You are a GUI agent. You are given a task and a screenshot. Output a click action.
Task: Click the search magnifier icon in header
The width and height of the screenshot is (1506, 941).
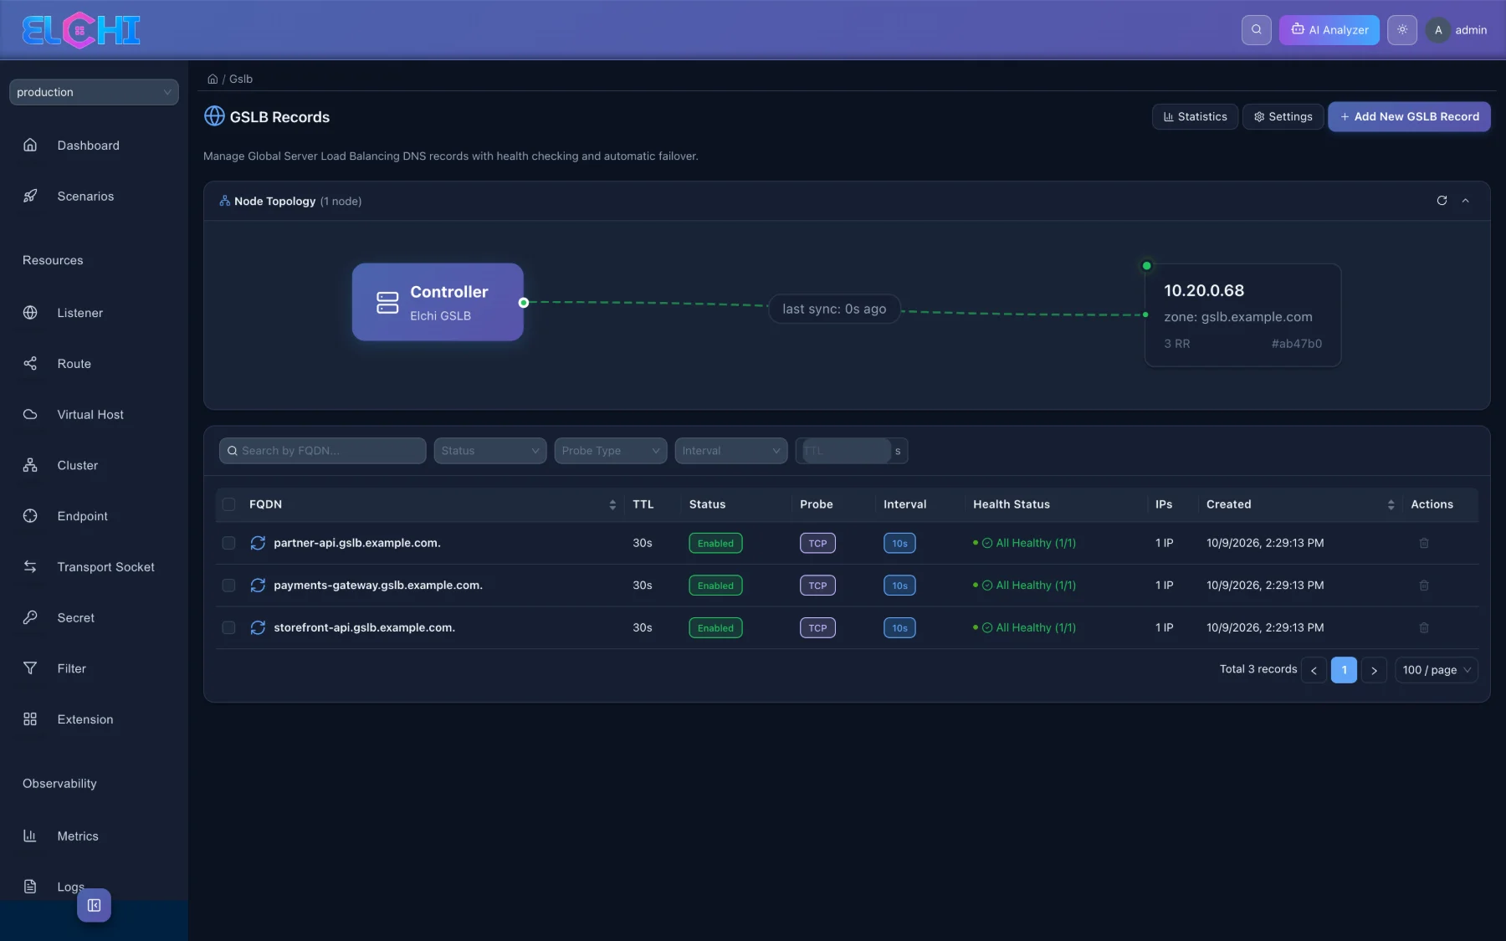coord(1256,29)
